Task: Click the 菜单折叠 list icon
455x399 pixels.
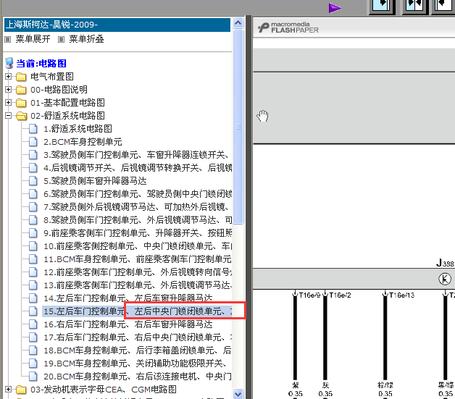Action: (61, 39)
